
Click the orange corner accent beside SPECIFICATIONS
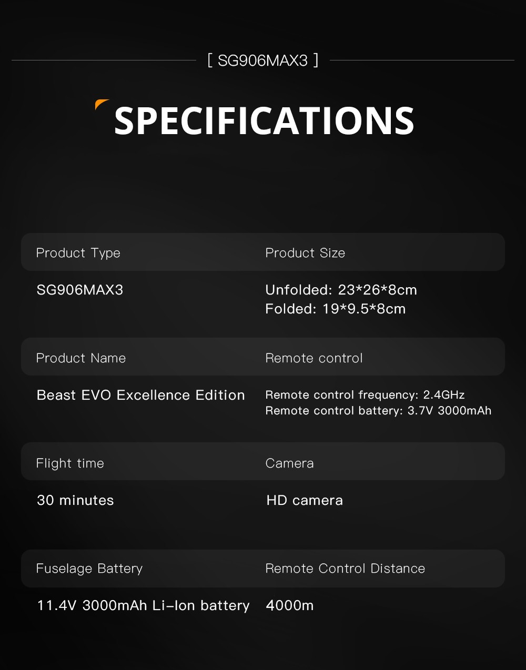(100, 104)
